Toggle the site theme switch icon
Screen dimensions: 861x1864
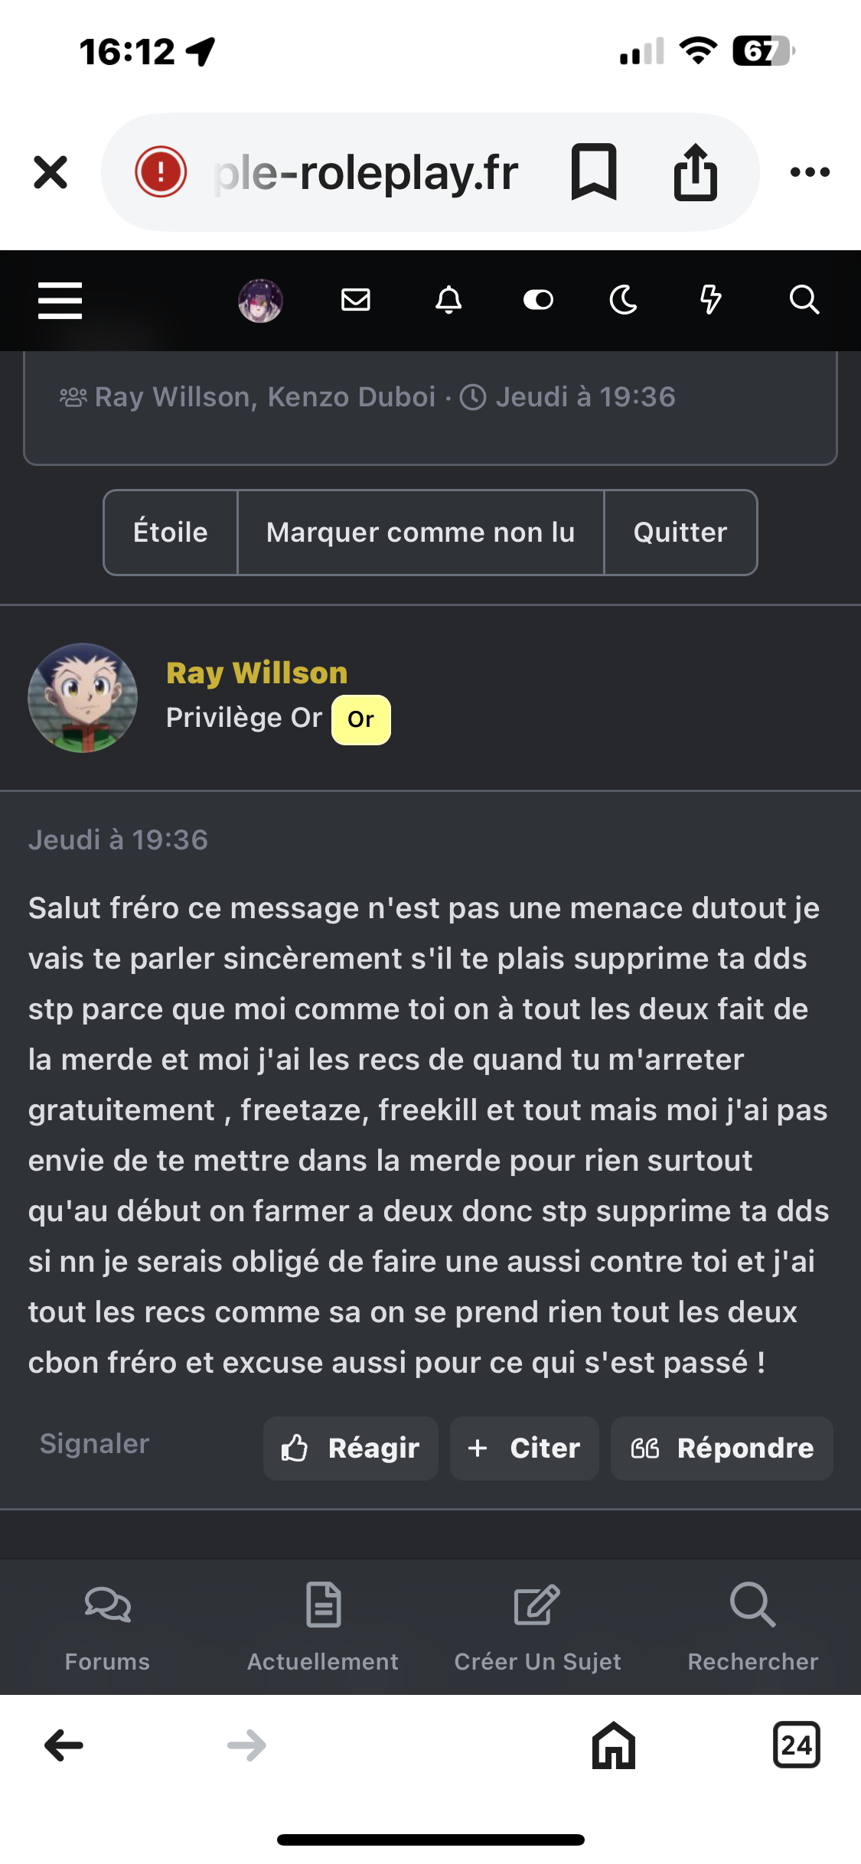[x=538, y=300]
